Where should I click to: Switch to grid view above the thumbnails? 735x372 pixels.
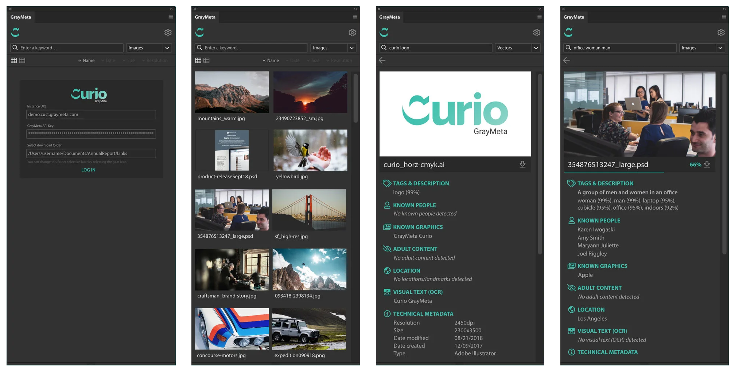pyautogui.click(x=198, y=60)
